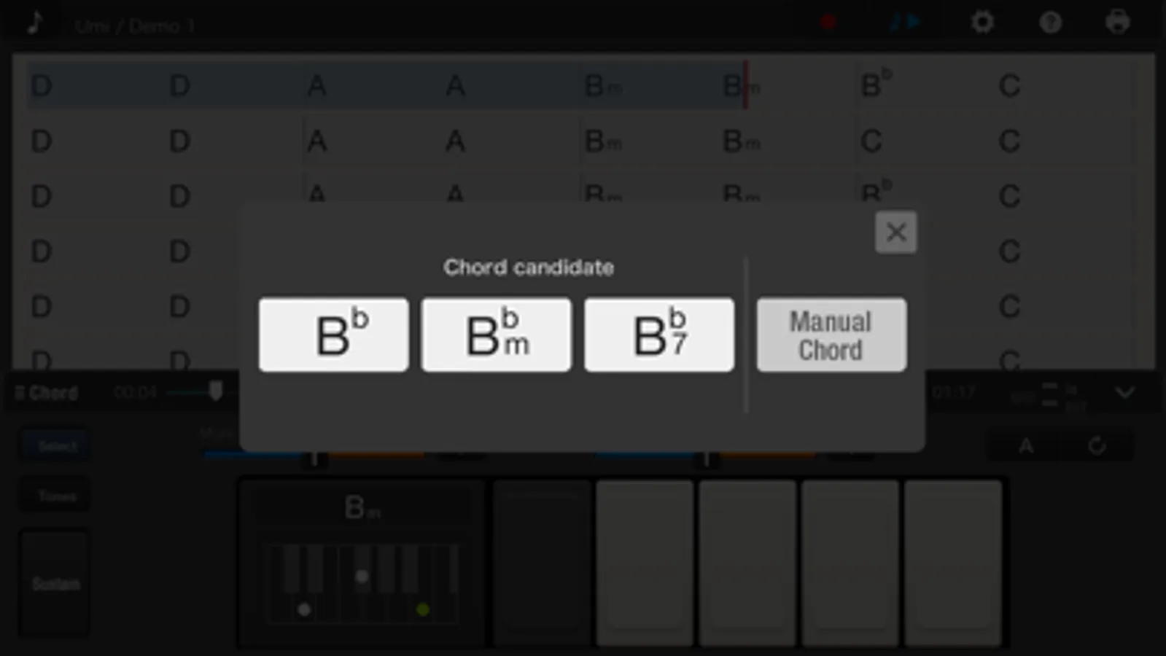Screen dimensions: 1166x656
Task: Expand the panel with the down chevron
Action: tap(1124, 393)
